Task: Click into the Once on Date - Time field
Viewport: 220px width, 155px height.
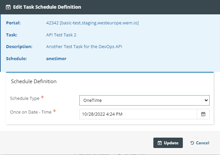Action: coord(138,114)
